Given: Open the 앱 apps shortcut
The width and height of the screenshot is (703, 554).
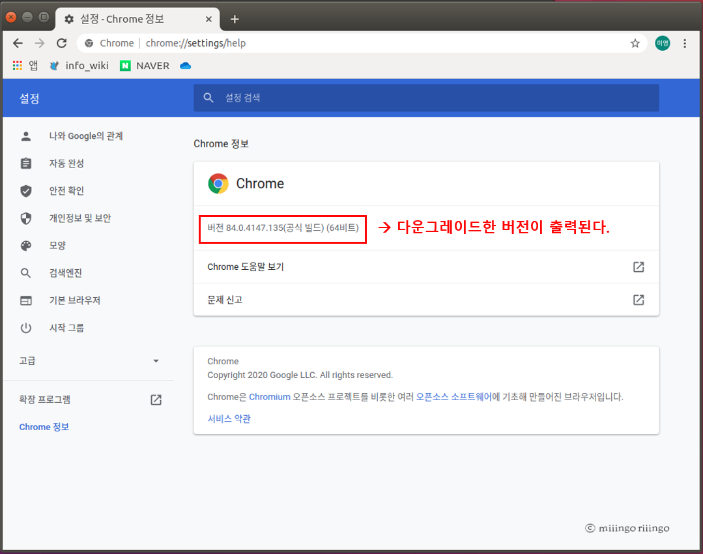Looking at the screenshot, I should pos(25,65).
